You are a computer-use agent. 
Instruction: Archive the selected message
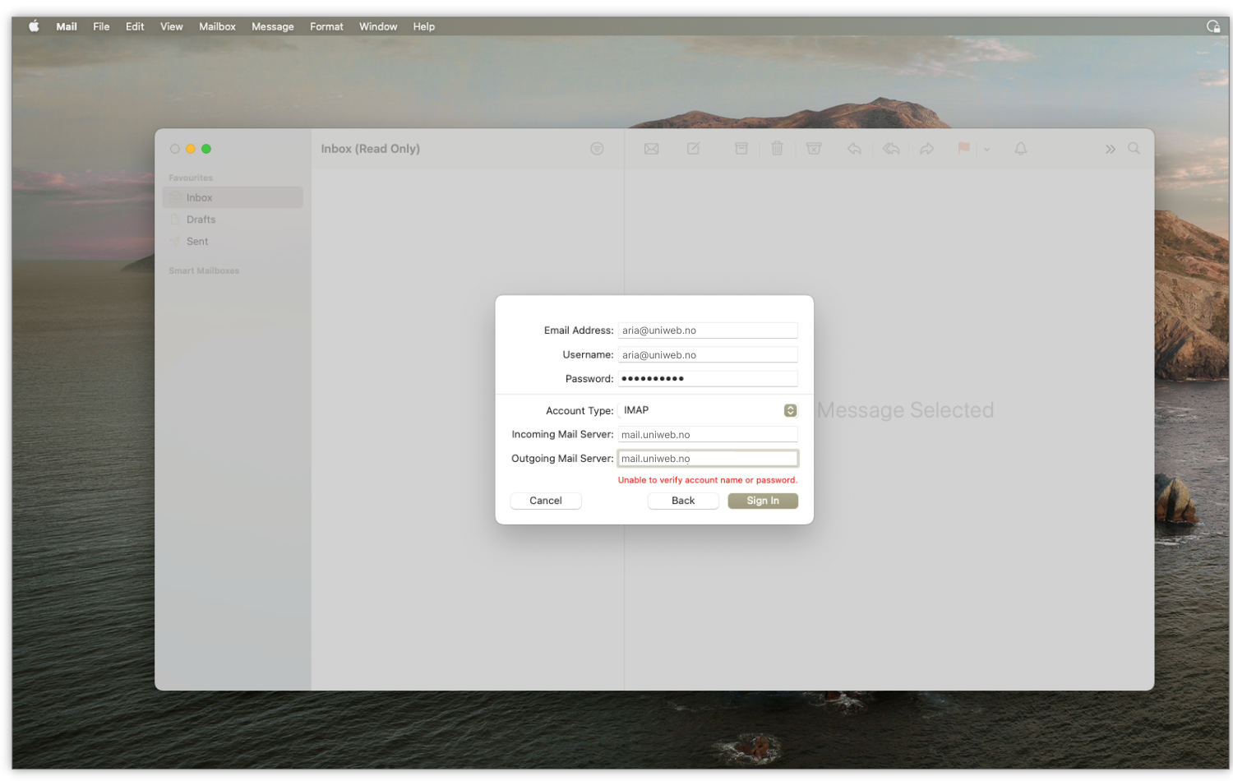[741, 149]
